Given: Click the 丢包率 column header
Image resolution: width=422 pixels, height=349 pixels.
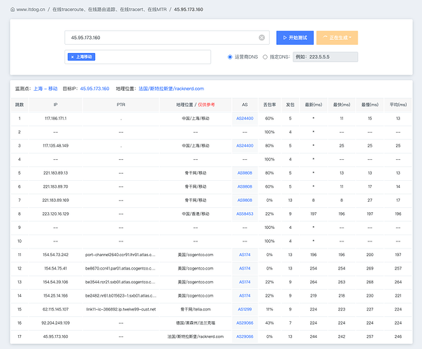Looking at the screenshot, I should click(x=270, y=105).
